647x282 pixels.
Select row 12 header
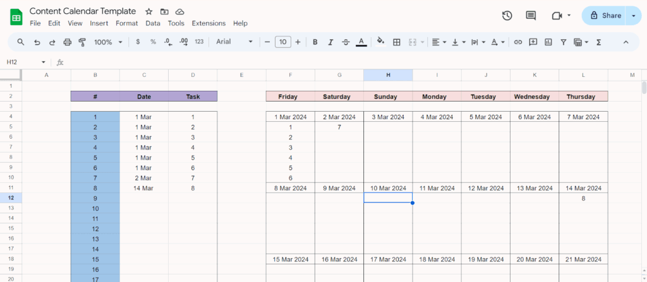(x=10, y=198)
